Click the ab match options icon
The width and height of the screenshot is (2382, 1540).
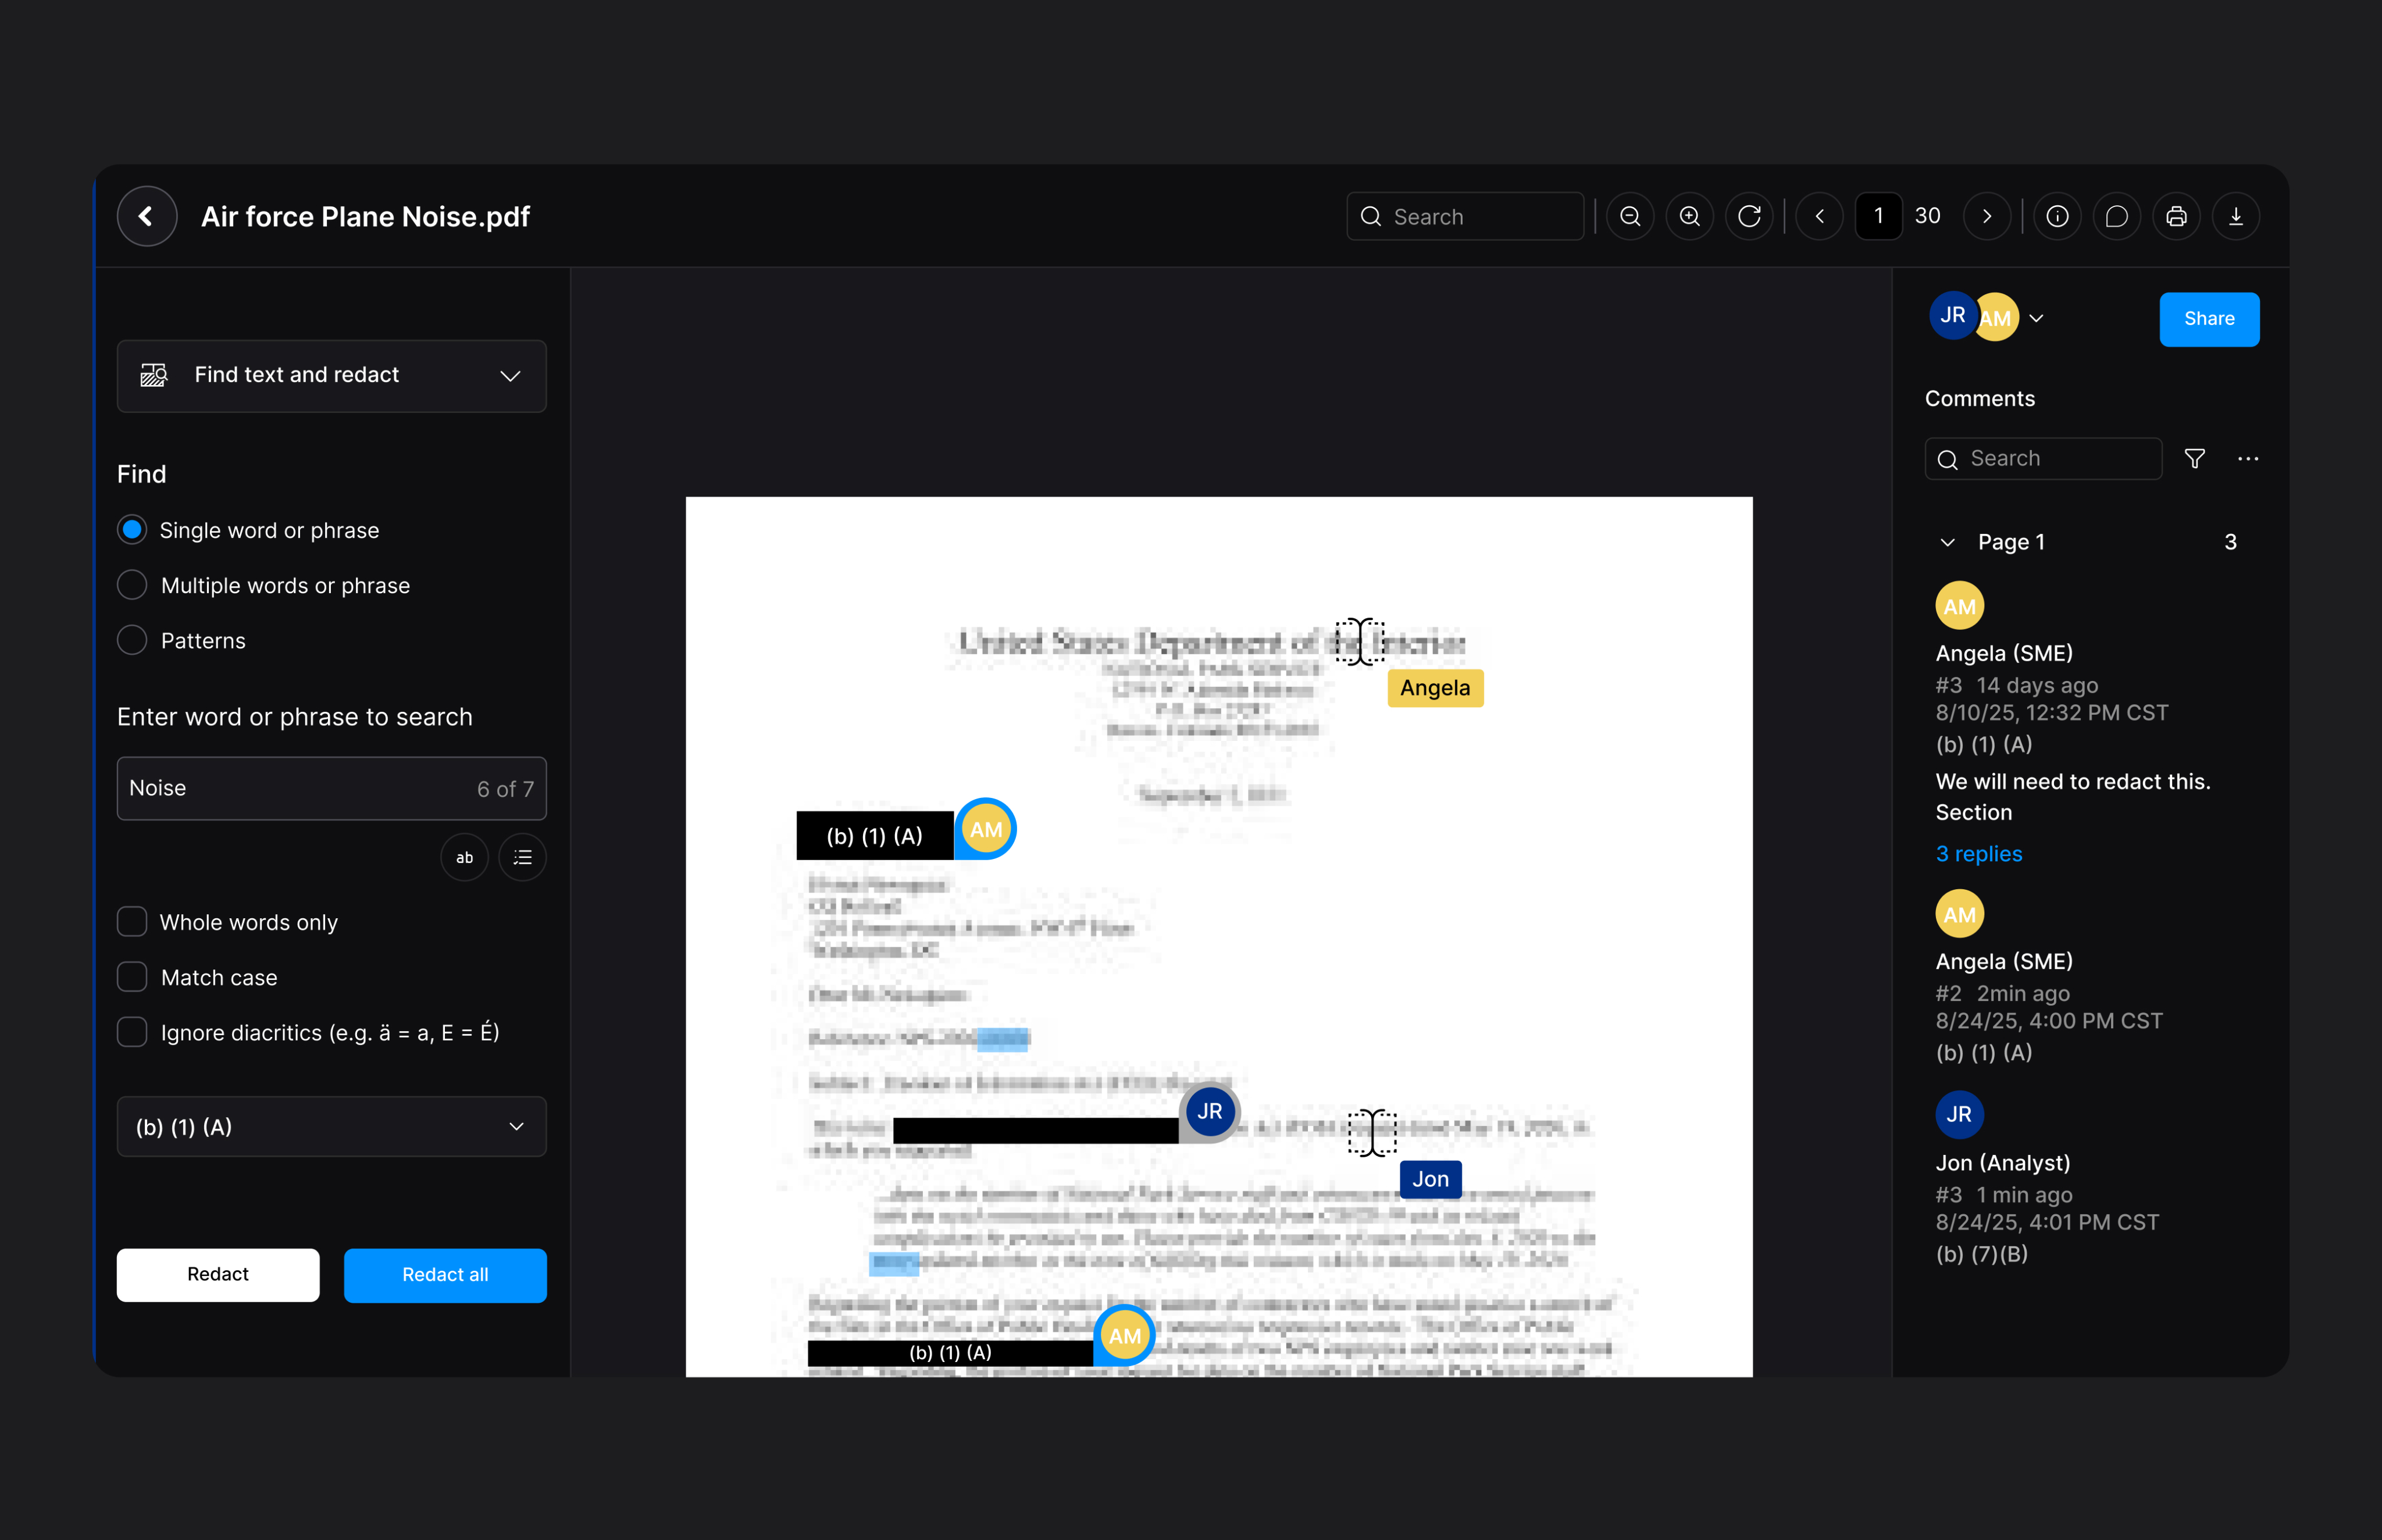[464, 857]
